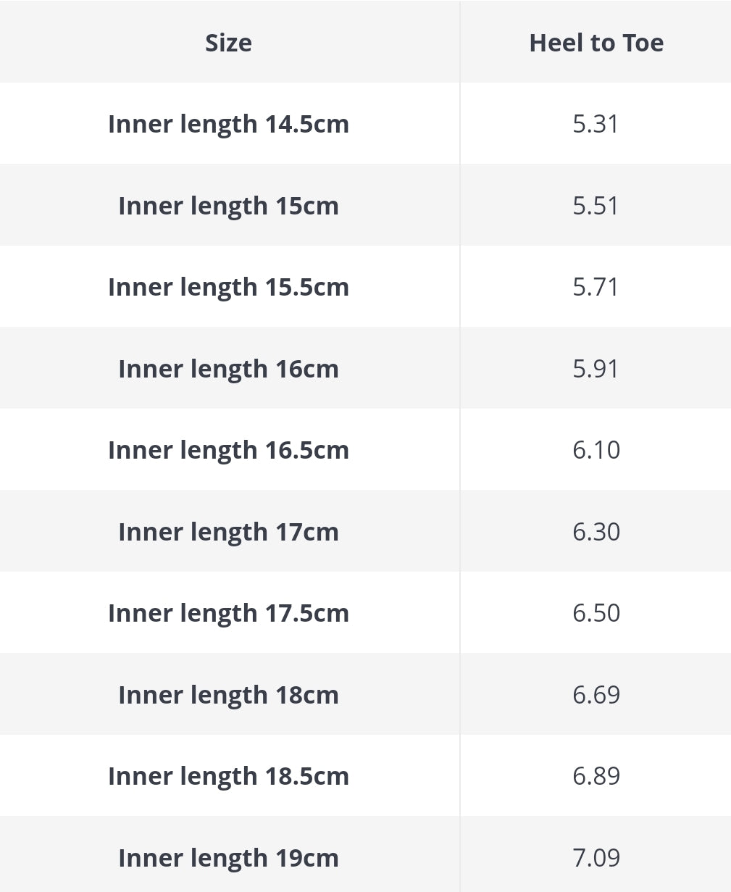Select the Inner length 16cm row label

pos(228,369)
